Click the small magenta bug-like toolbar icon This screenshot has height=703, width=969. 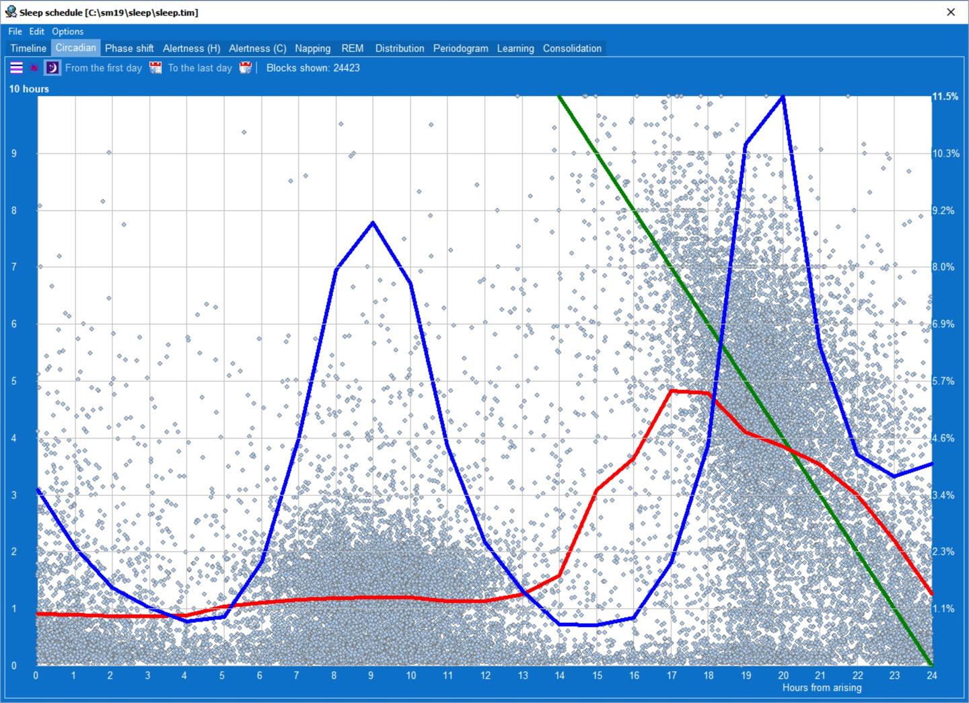34,67
